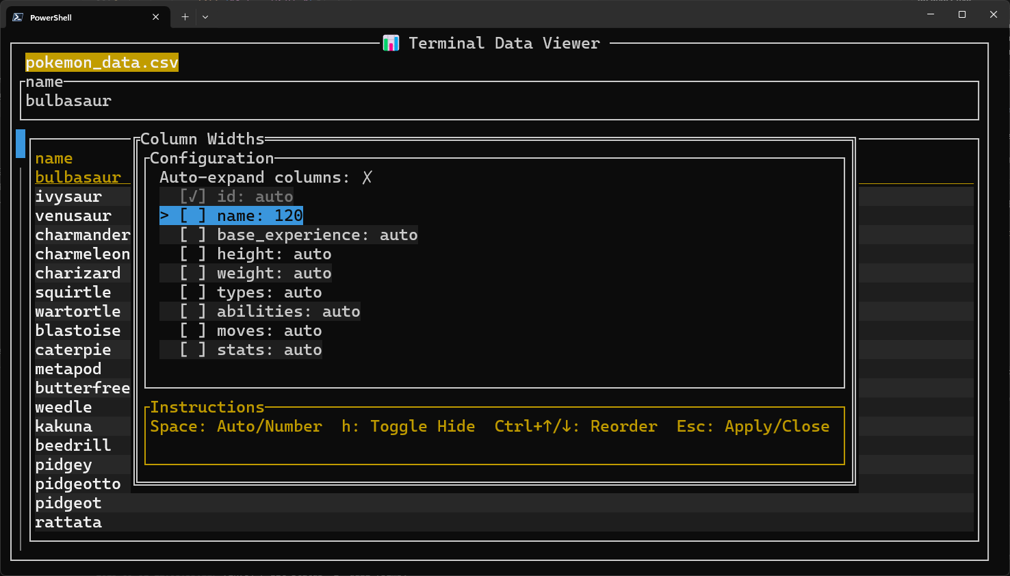The height and width of the screenshot is (576, 1010).
Task: Click the Column Widths dialog title
Action: [203, 140]
